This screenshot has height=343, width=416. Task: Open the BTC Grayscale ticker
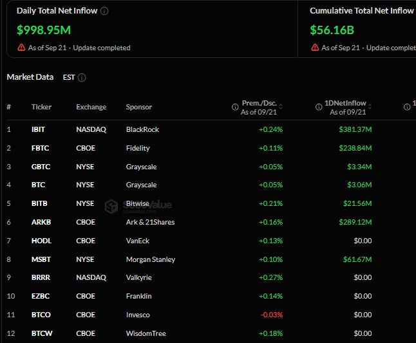pyautogui.click(x=38, y=185)
